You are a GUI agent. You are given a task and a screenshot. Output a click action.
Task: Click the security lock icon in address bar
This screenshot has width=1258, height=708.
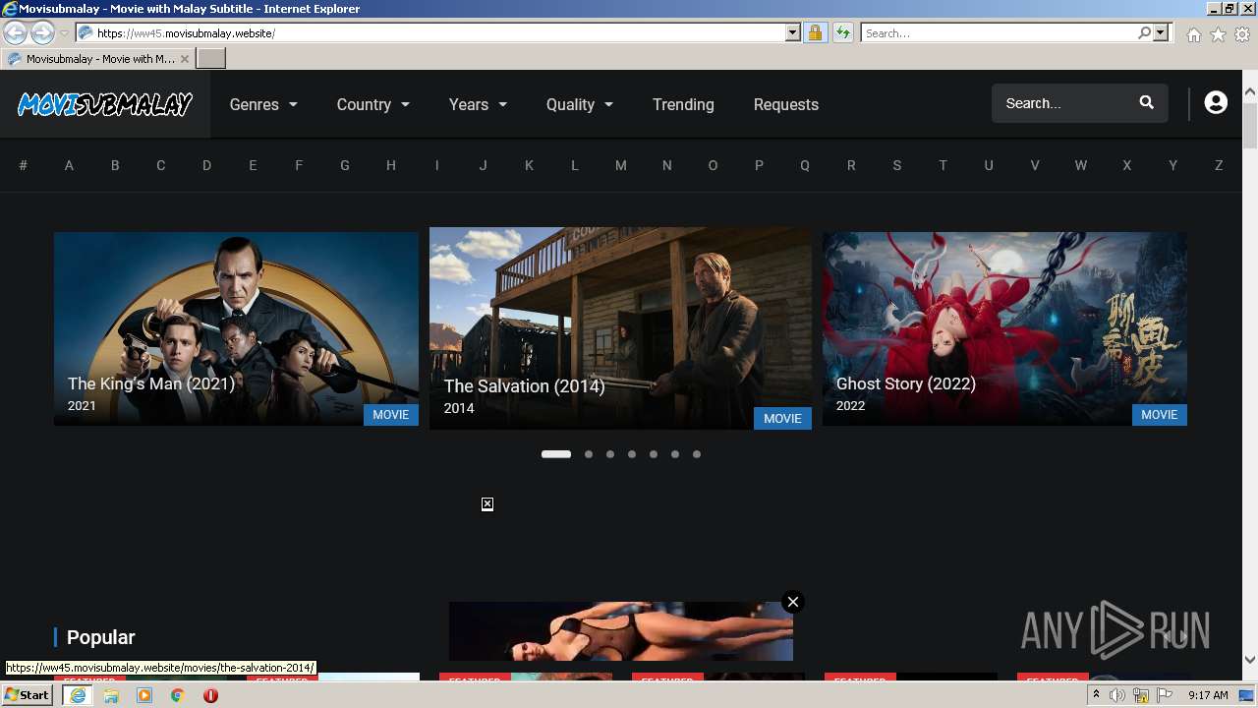coord(815,32)
